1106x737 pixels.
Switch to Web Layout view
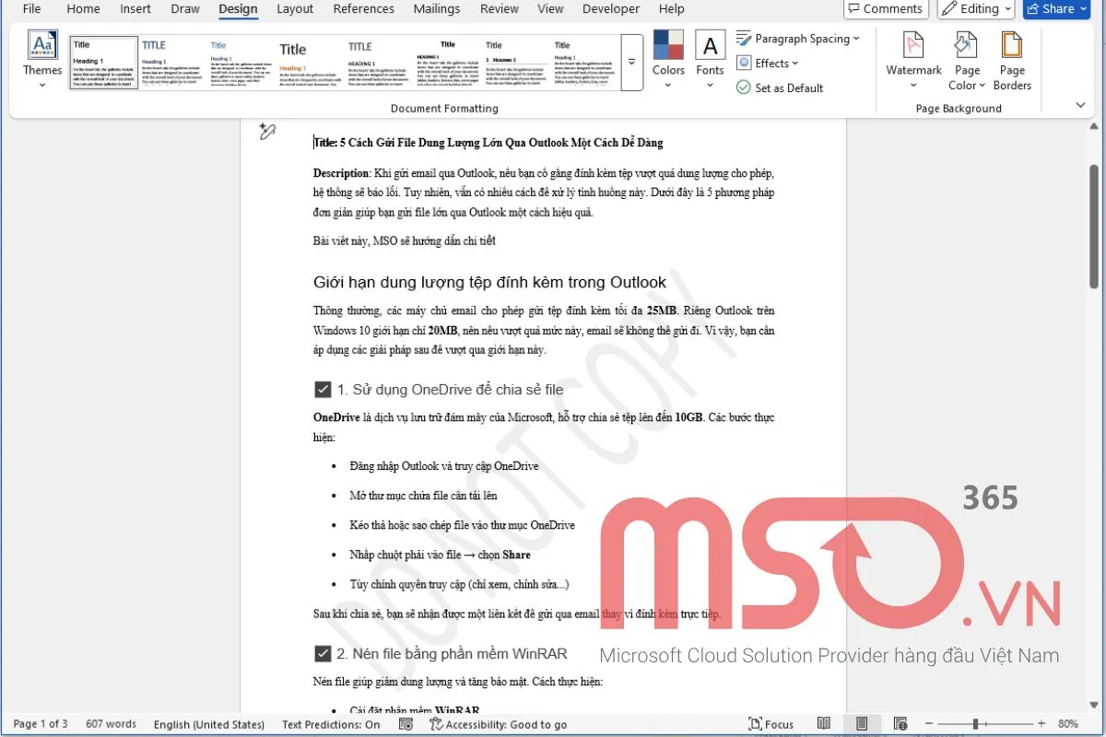[900, 723]
